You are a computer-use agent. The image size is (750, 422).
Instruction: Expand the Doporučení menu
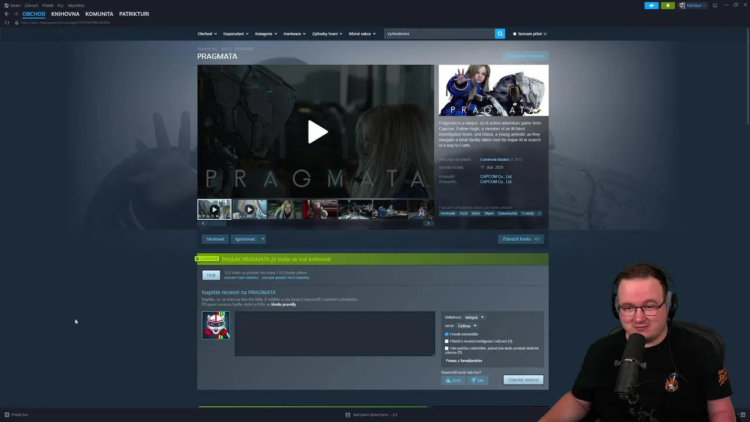click(x=236, y=33)
